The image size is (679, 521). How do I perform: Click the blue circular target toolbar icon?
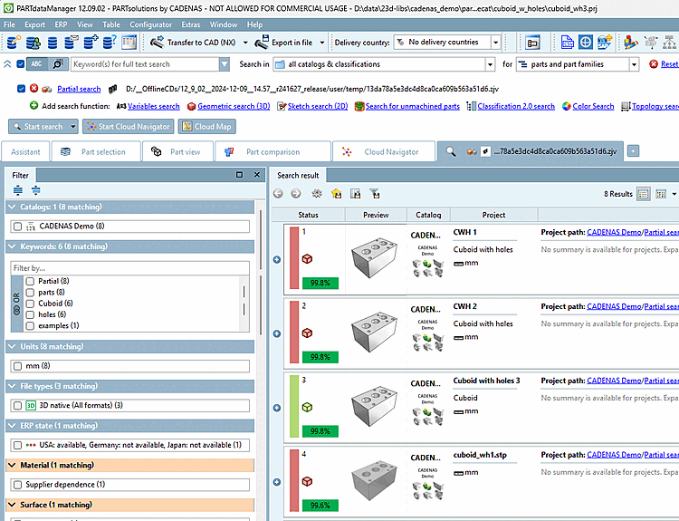tap(586, 42)
